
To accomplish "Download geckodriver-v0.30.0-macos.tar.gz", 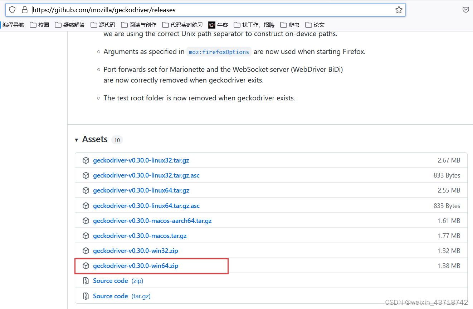I will click(140, 236).
